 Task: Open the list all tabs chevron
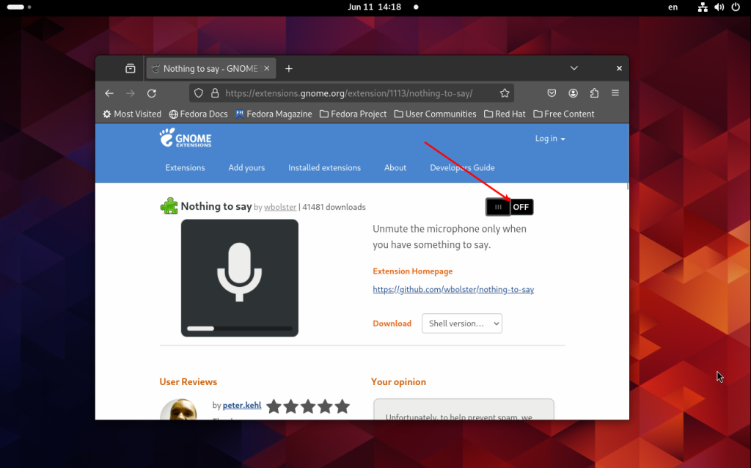(574, 68)
